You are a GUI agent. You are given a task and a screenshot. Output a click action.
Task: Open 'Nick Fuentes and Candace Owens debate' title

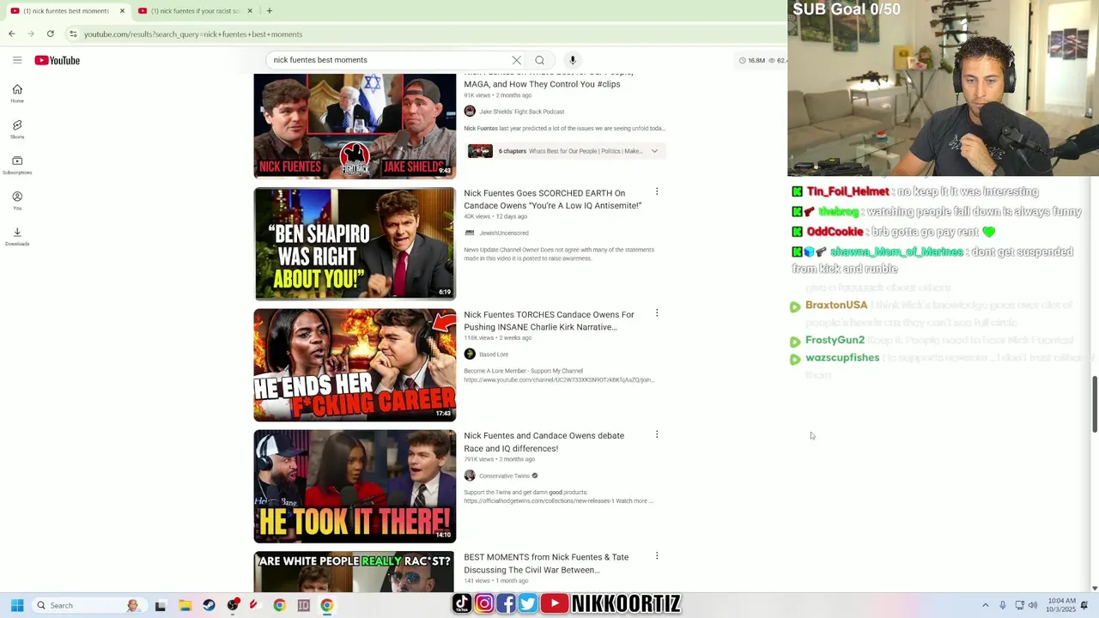point(543,442)
